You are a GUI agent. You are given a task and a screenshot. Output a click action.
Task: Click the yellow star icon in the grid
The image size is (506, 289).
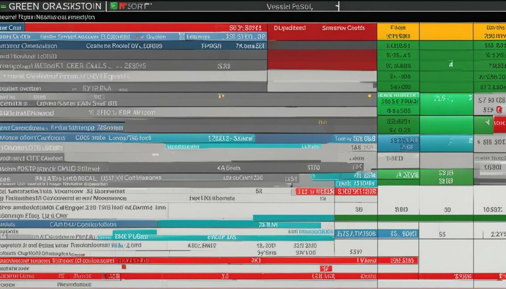pos(370,96)
